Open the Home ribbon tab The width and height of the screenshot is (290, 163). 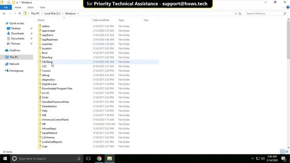point(18,7)
